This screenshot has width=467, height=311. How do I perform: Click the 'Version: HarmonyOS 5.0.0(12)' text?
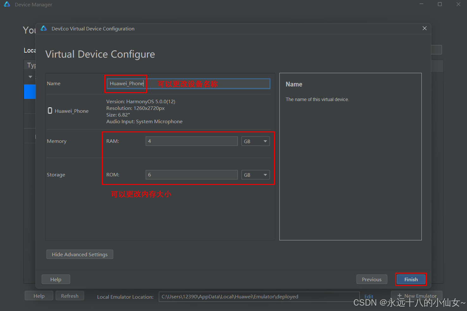(x=141, y=102)
